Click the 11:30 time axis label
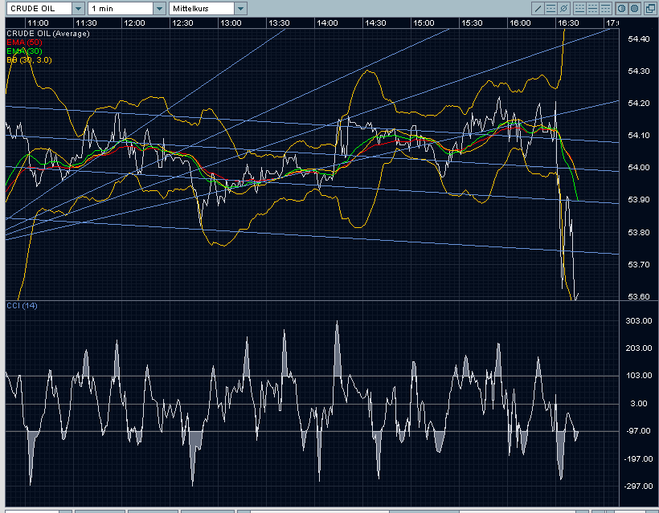Image resolution: width=659 pixels, height=513 pixels. [86, 23]
